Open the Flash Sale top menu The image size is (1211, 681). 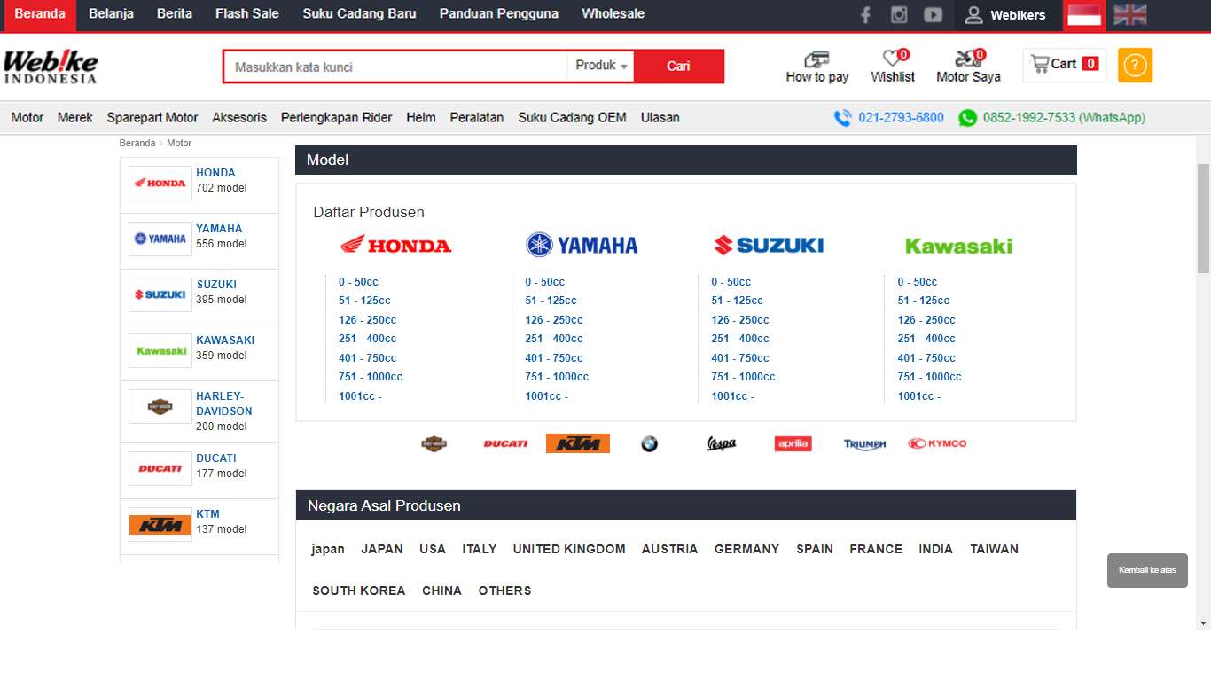coord(247,14)
